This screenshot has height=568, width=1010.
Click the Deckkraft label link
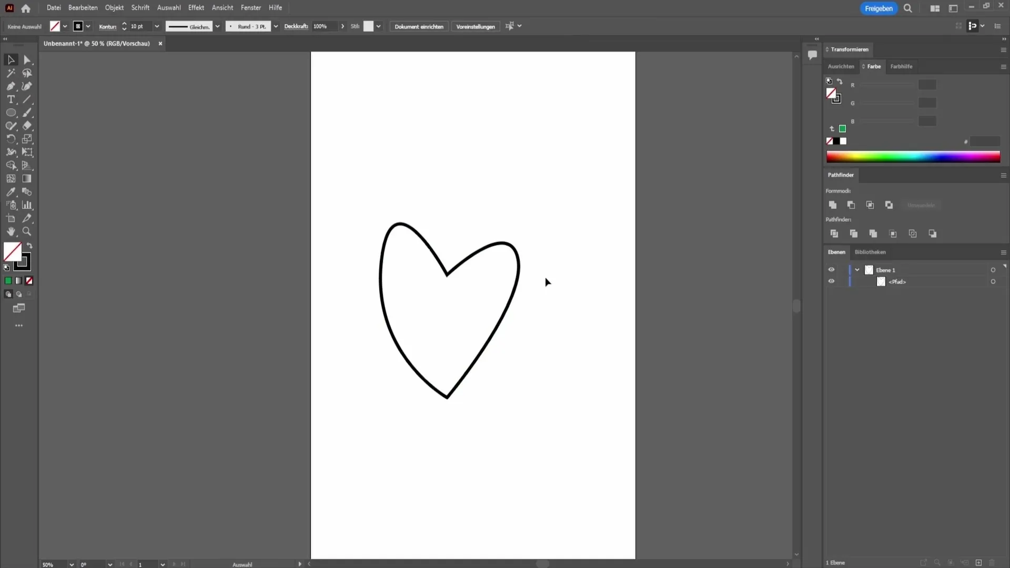(x=296, y=26)
